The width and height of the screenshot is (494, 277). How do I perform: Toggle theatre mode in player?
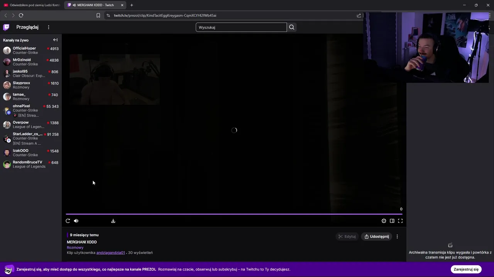pyautogui.click(x=392, y=221)
